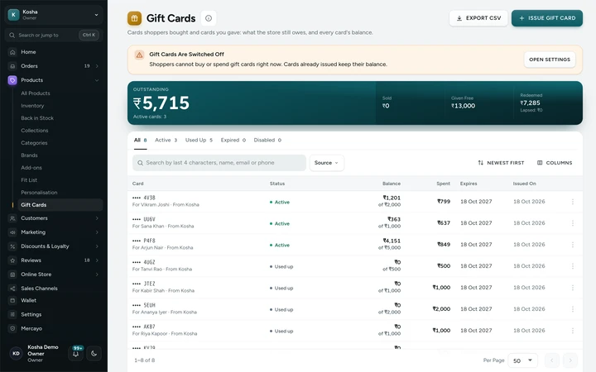Image resolution: width=596 pixels, height=372 pixels.
Task: Click the Balance column header
Action: 391,184
